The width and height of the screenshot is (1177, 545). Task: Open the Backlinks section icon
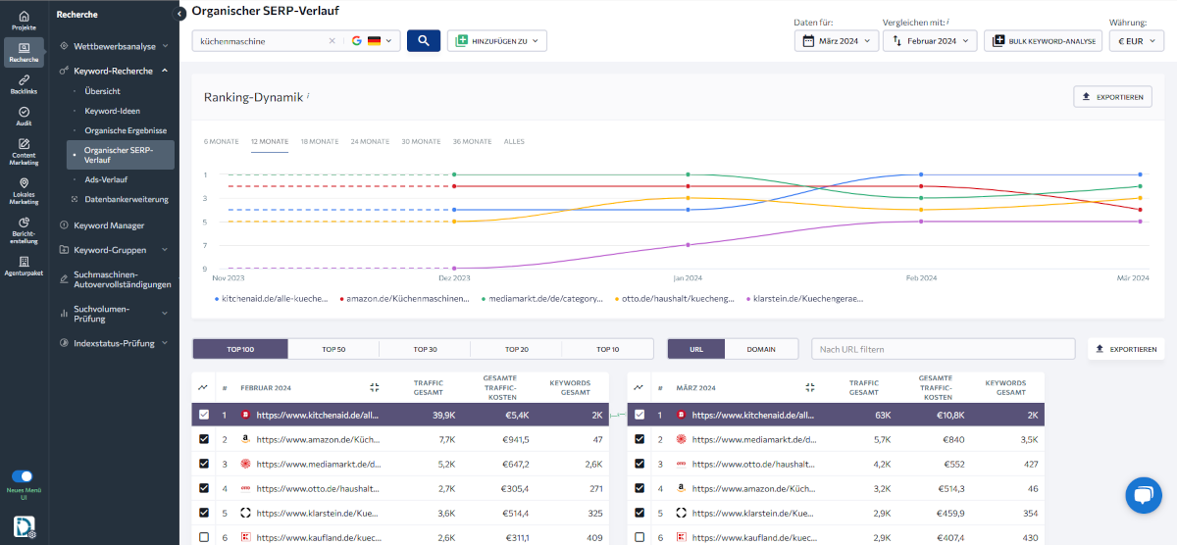[24, 84]
